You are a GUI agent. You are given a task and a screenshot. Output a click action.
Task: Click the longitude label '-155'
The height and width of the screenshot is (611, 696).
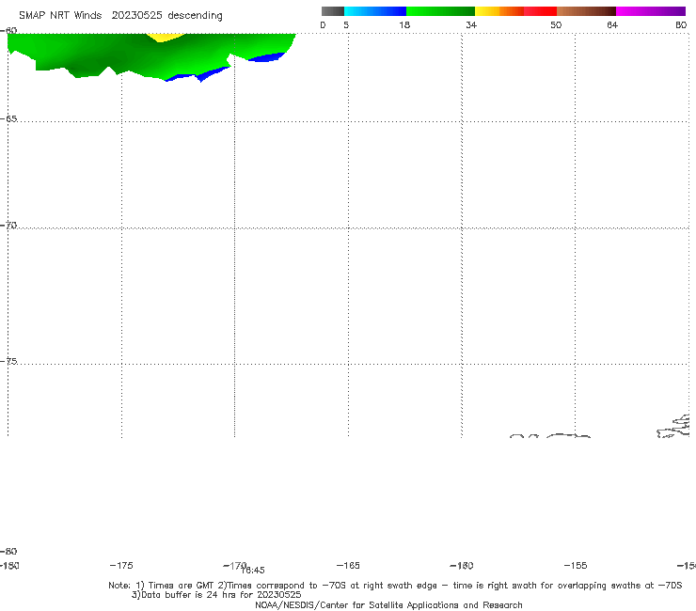click(x=576, y=565)
